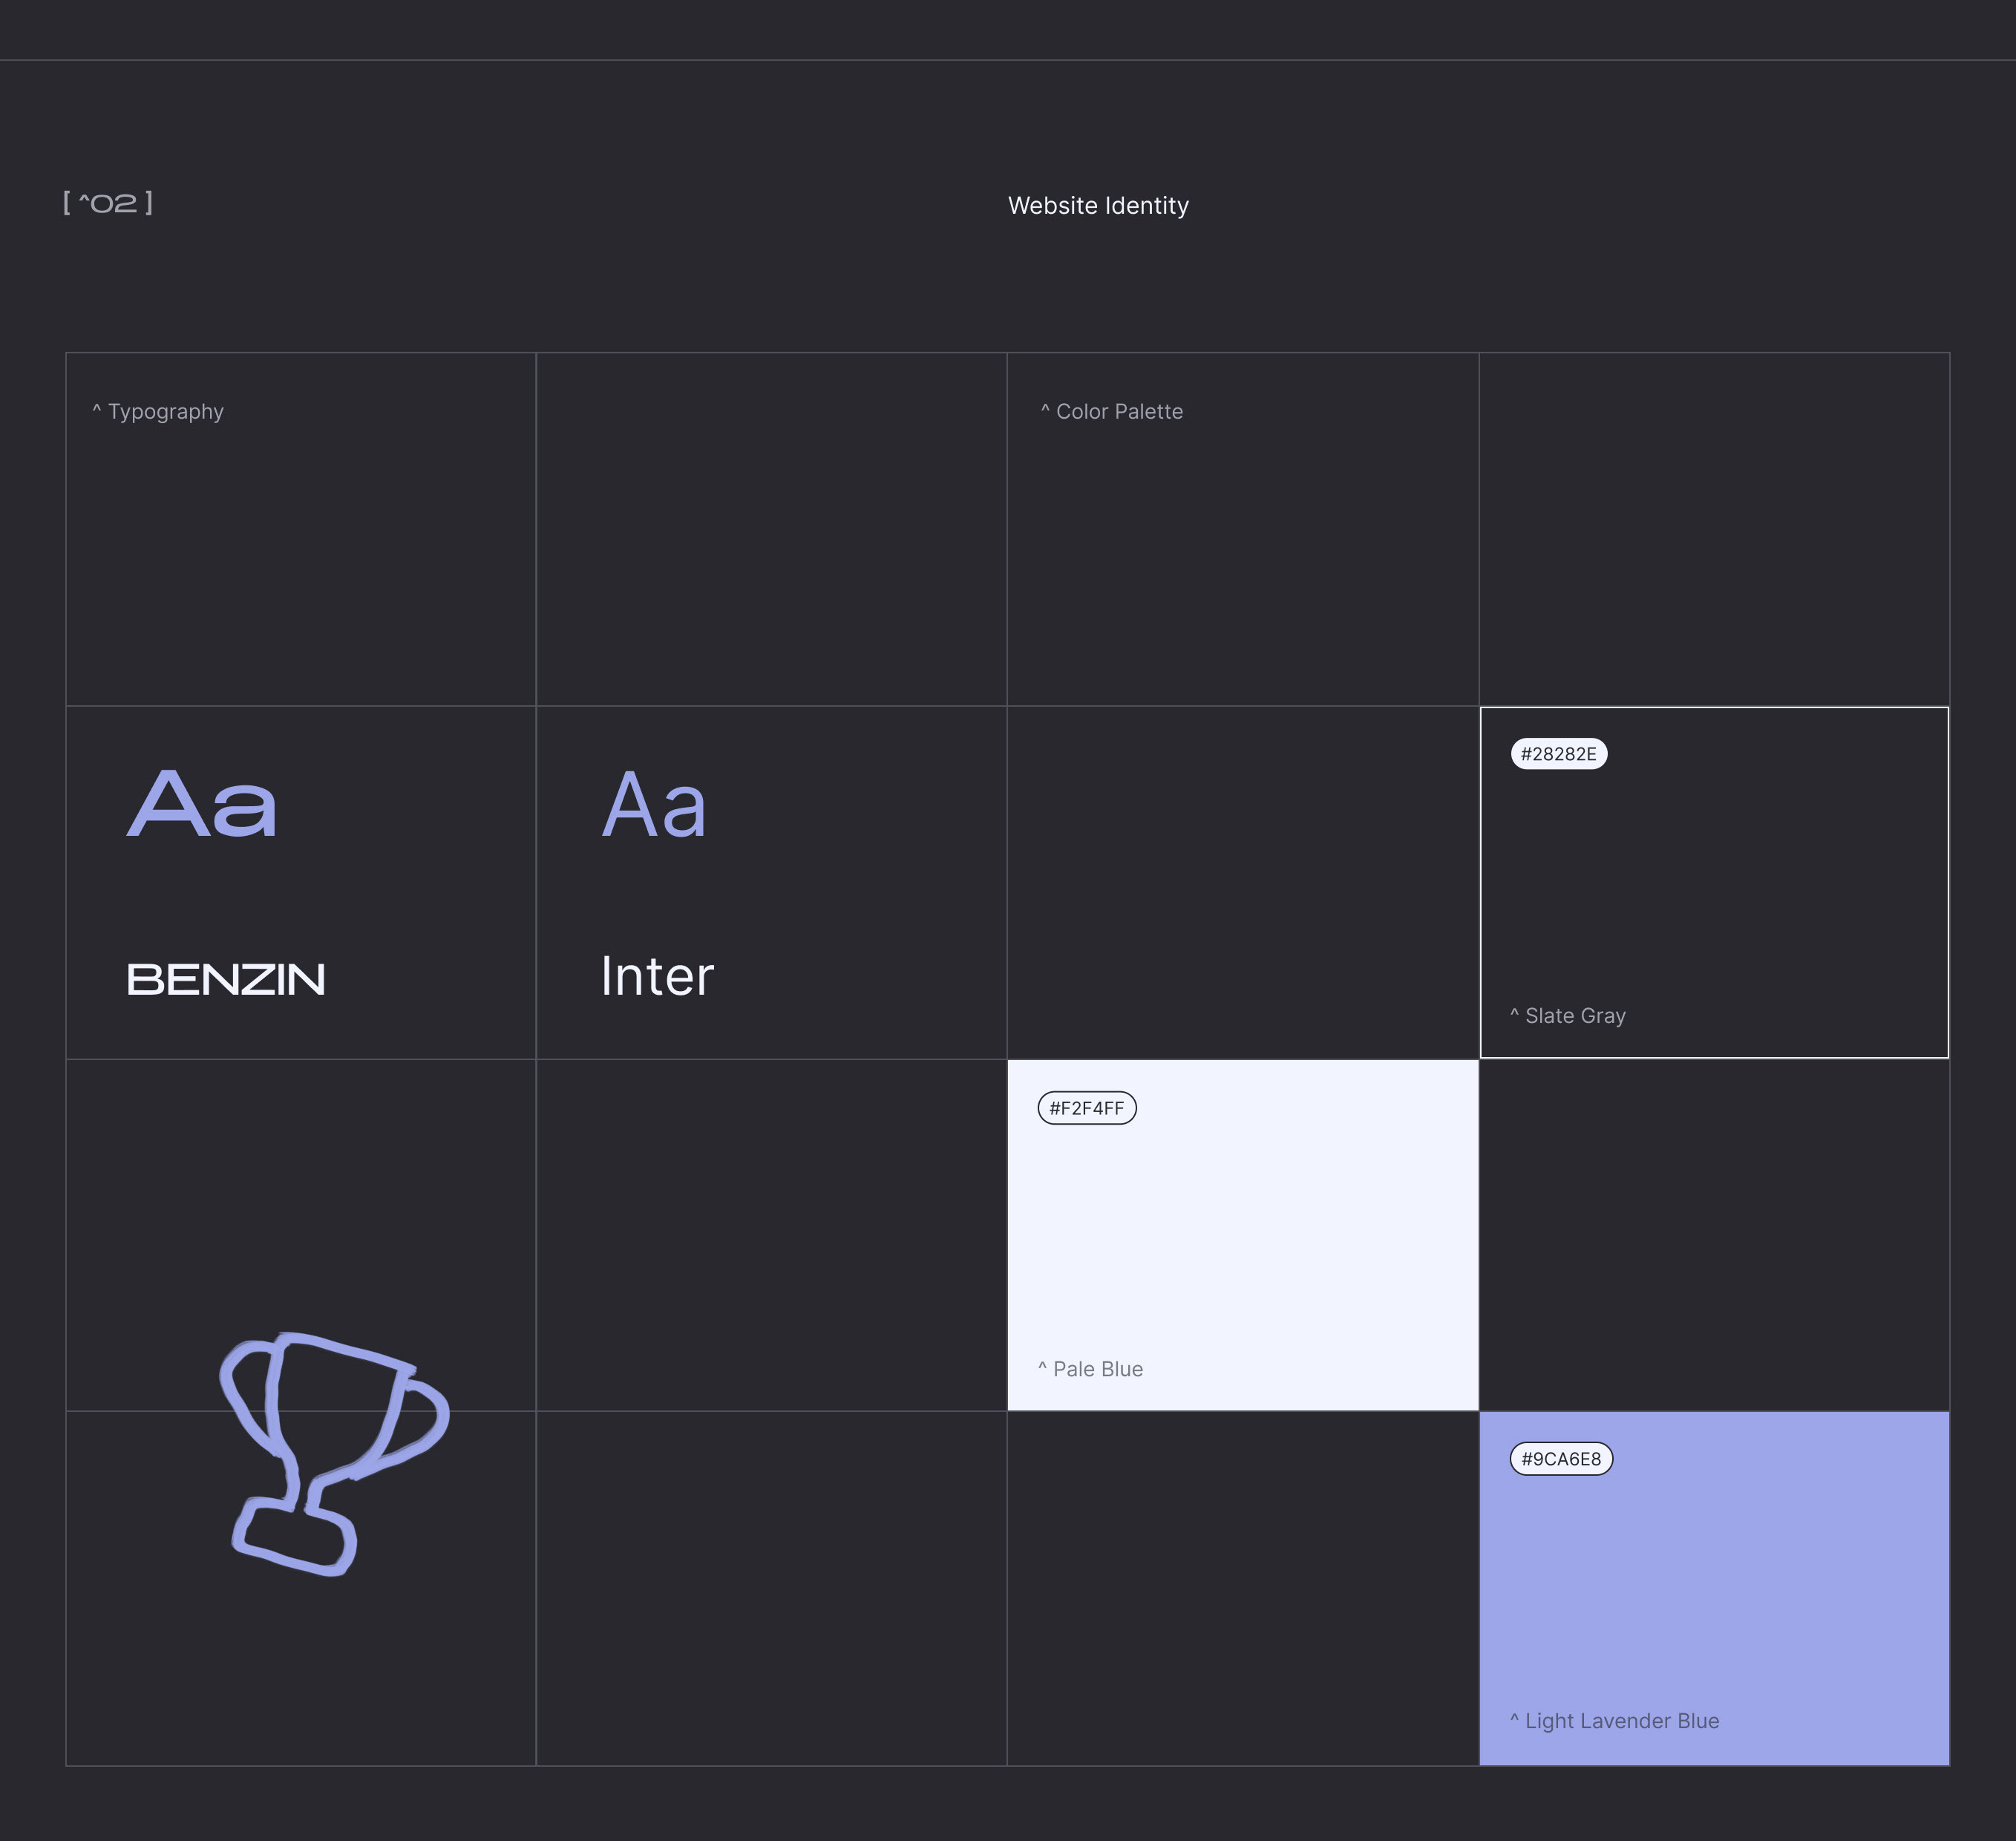This screenshot has width=2016, height=1841.
Task: Click the Website Identity heading
Action: coord(1098,206)
